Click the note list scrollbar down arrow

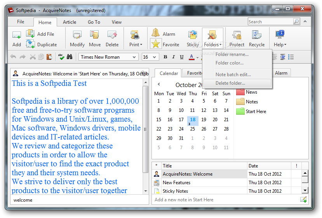tap(305, 190)
